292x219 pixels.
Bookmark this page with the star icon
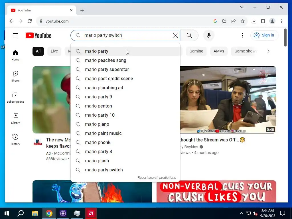click(242, 21)
